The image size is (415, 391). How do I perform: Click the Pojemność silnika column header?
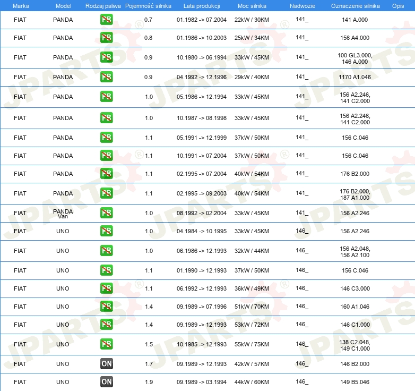click(148, 6)
